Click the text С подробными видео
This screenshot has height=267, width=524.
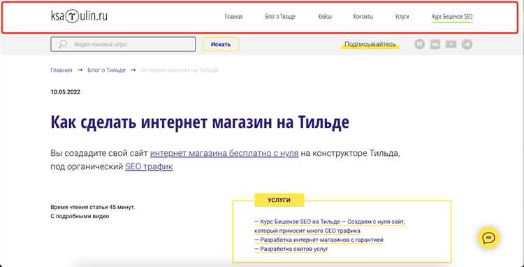(x=80, y=216)
